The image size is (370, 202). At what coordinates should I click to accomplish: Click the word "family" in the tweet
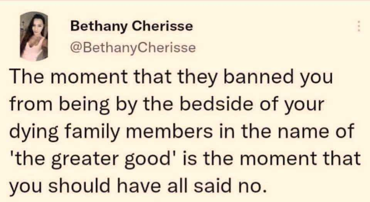click(92, 131)
